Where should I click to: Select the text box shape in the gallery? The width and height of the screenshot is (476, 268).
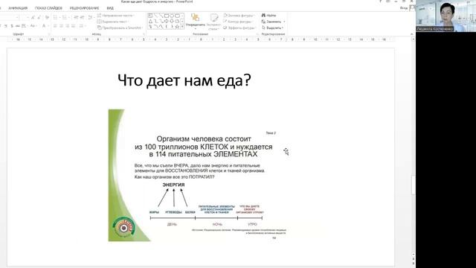150,16
